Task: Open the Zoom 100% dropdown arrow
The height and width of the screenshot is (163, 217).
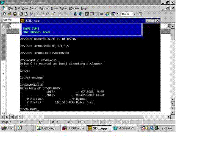Action: click(x=134, y=14)
